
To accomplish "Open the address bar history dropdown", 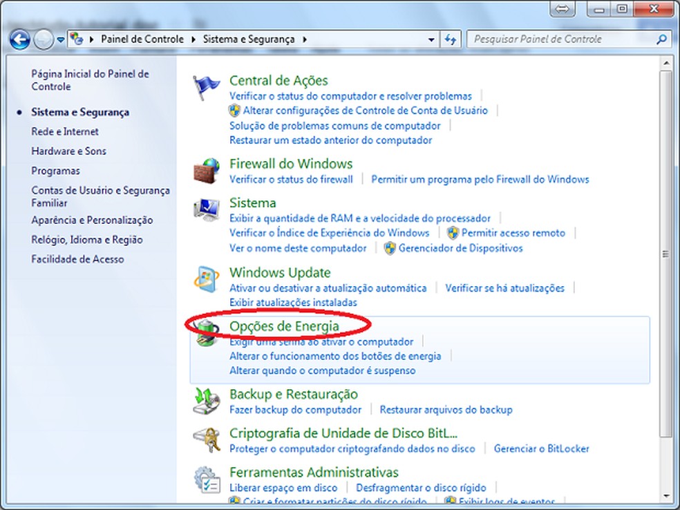I will 431,39.
